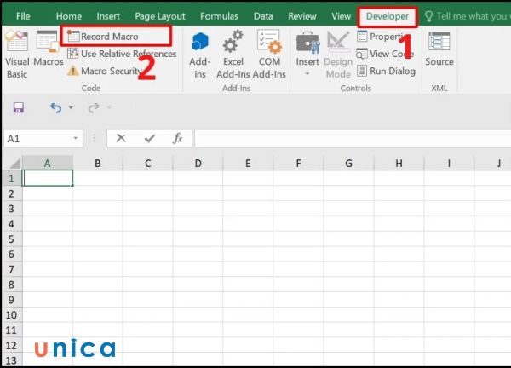Select column H header
Screen dimensions: 511x368
(399, 163)
